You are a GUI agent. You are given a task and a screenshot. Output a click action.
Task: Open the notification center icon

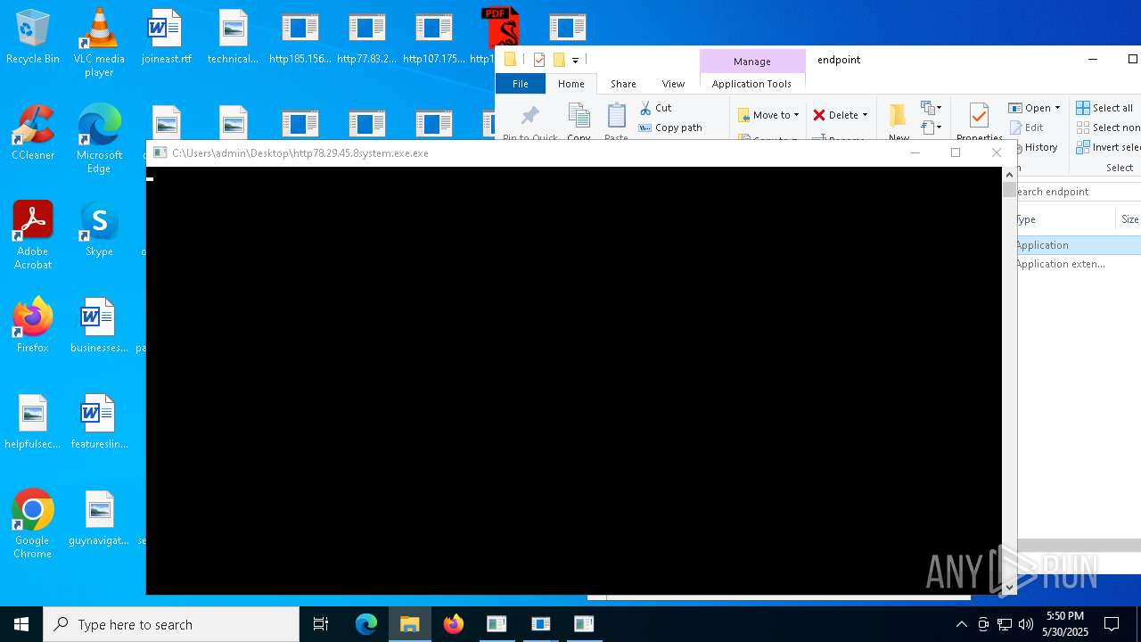1112,624
